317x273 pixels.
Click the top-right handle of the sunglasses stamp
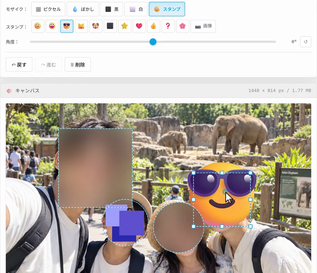pos(250,173)
